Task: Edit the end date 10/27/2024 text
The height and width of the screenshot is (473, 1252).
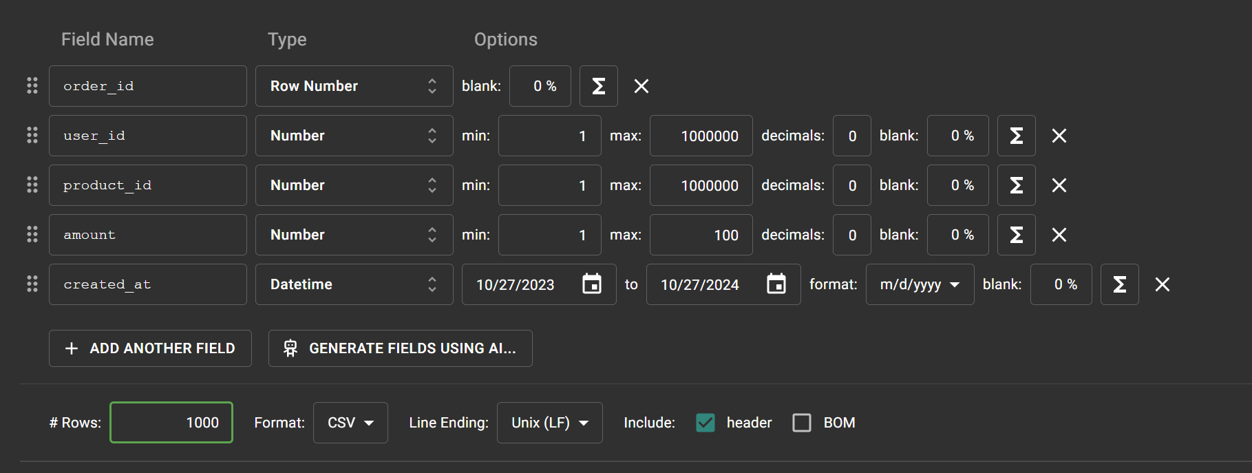Action: tap(700, 284)
